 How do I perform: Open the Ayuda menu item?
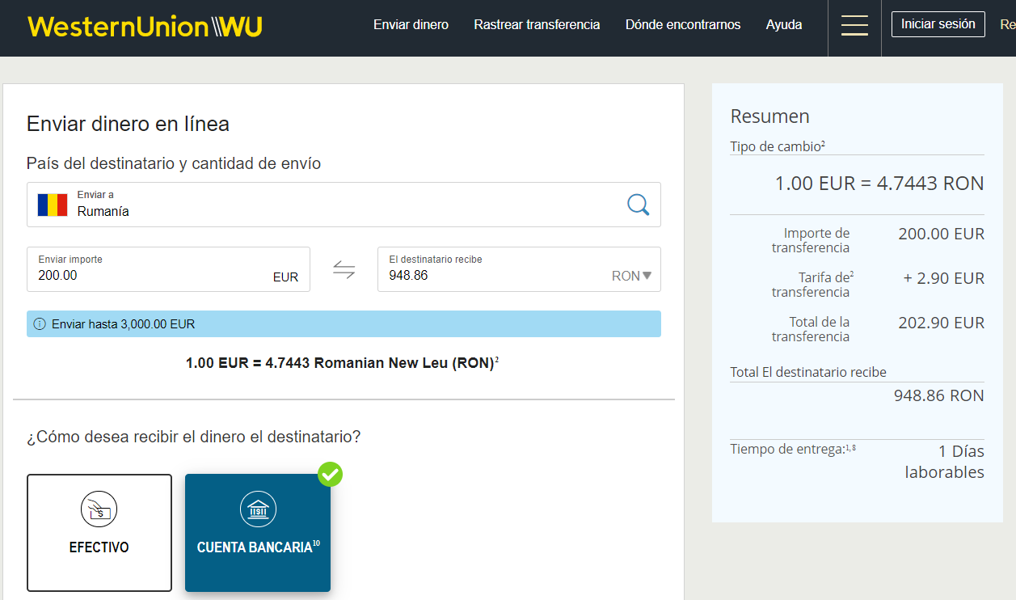[x=784, y=25]
